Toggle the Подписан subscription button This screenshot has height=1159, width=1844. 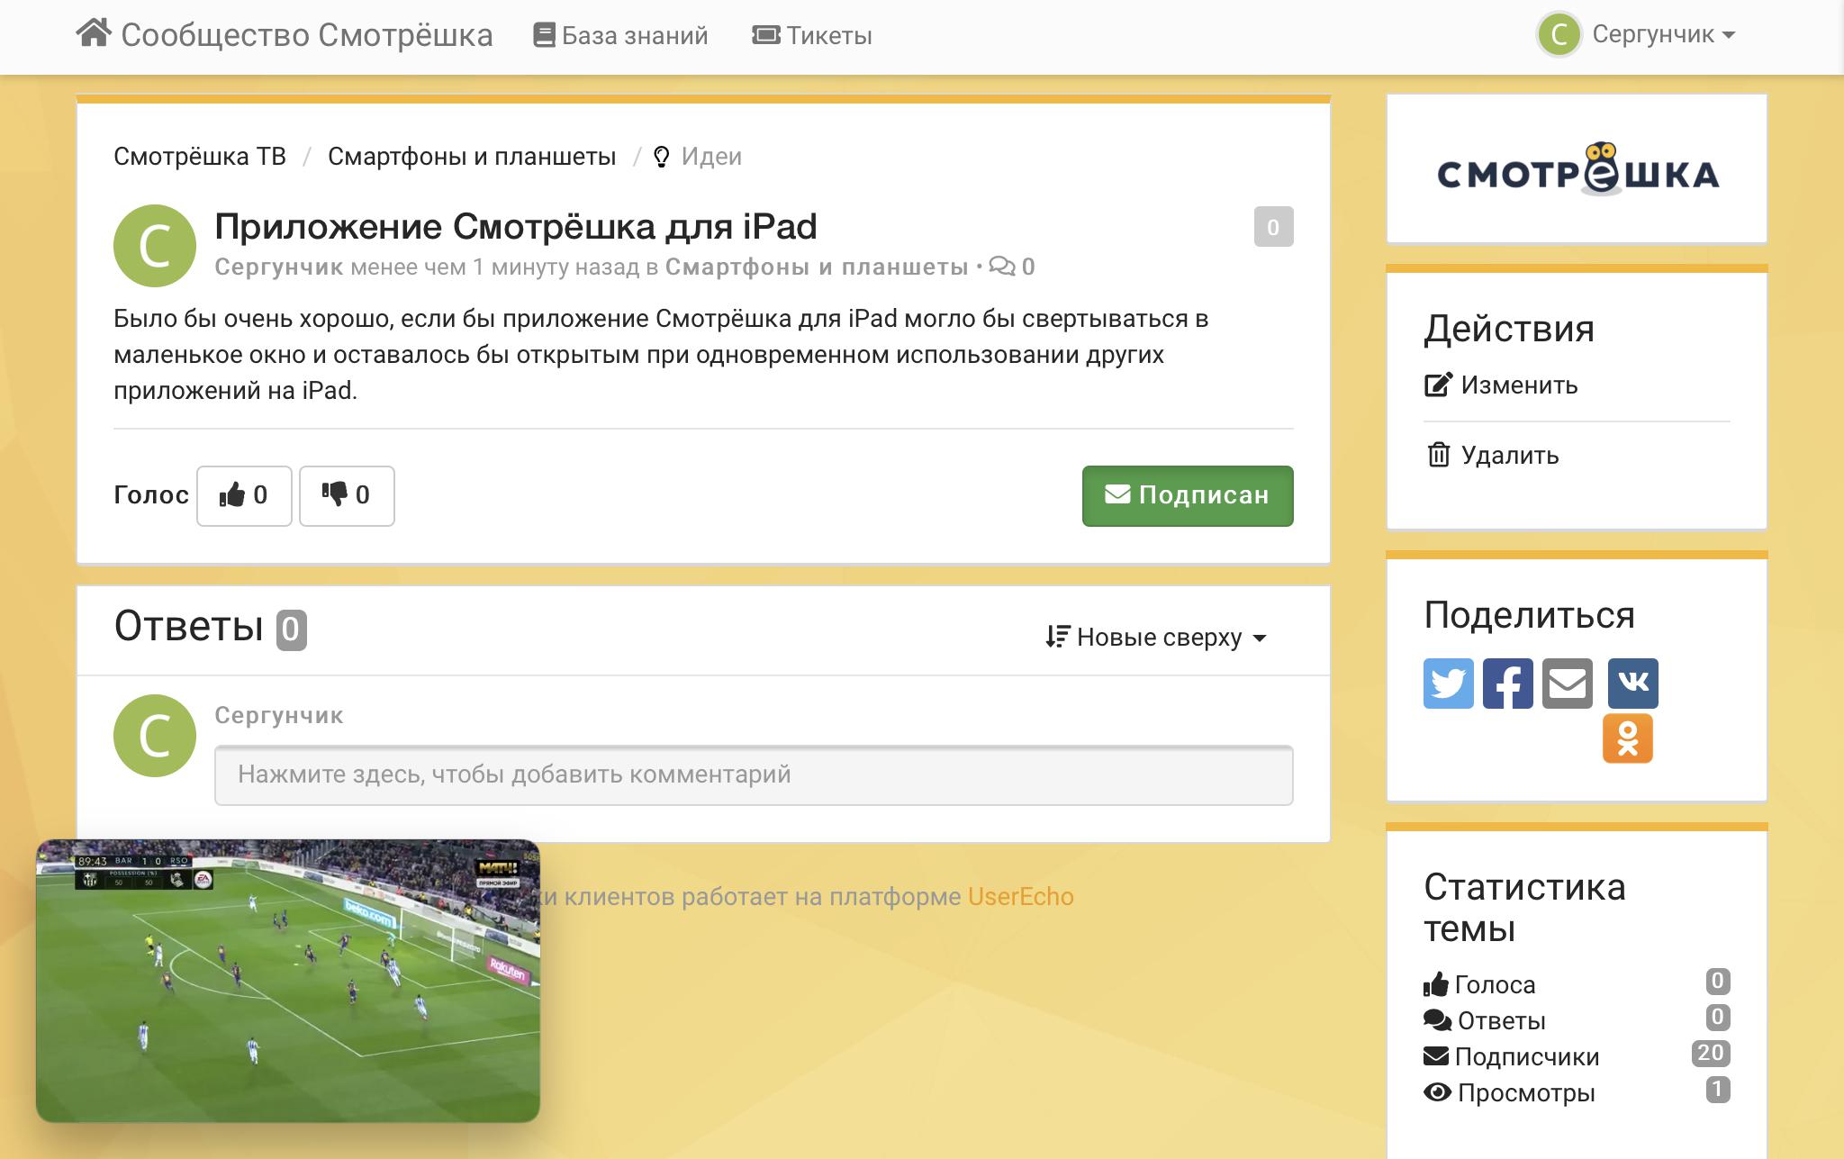[x=1188, y=495]
